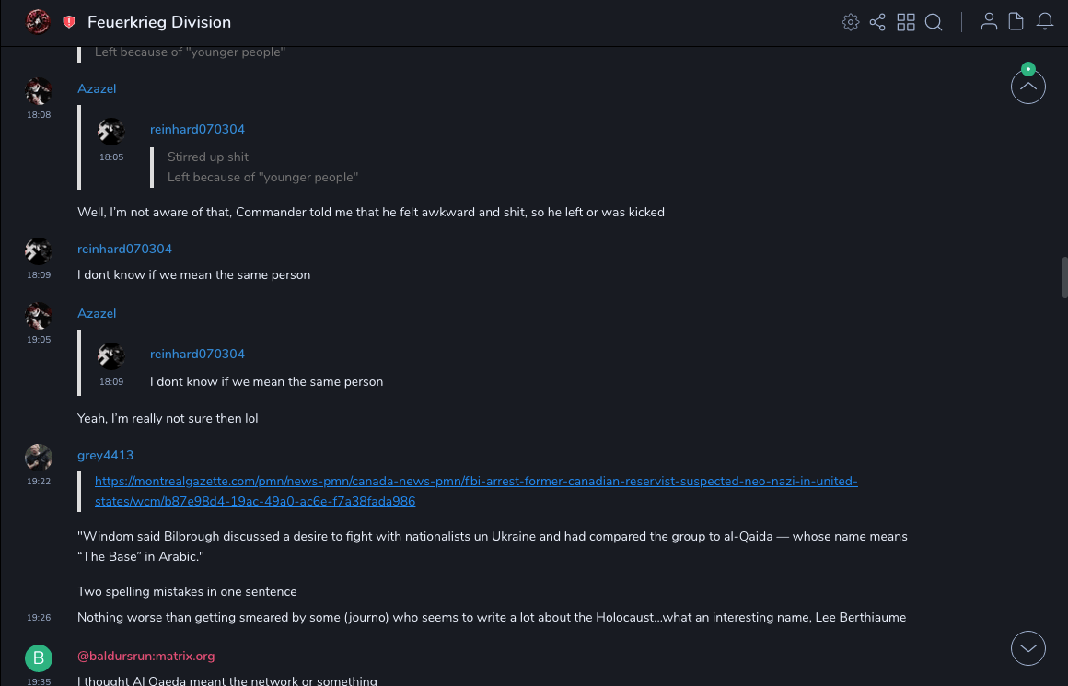Open notifications with the bell icon
The image size is (1068, 686).
click(x=1045, y=22)
